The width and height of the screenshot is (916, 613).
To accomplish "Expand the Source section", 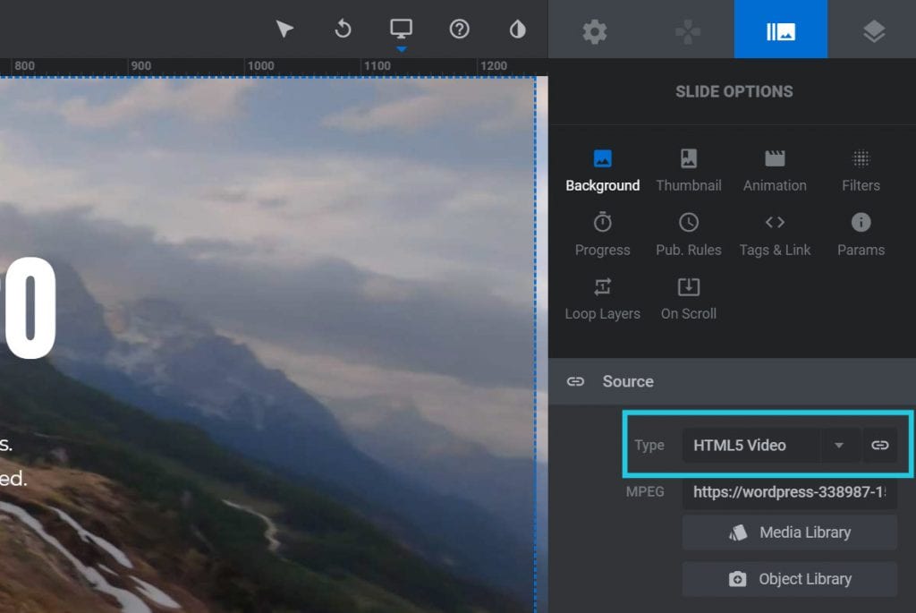I will 627,381.
